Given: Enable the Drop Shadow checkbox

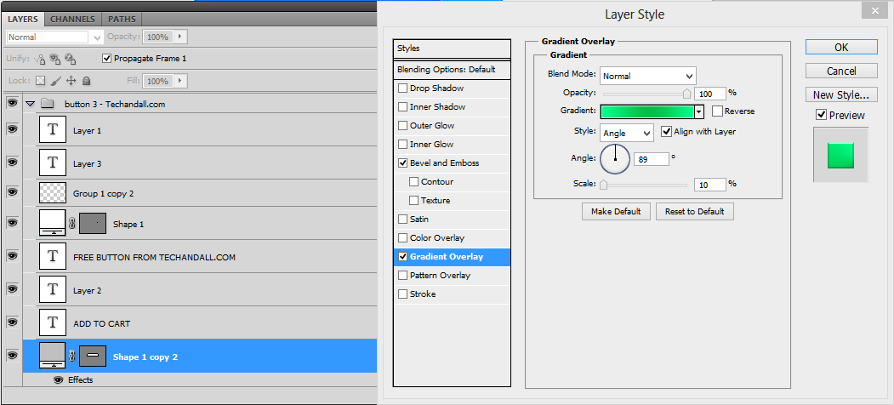Looking at the screenshot, I should coord(402,88).
